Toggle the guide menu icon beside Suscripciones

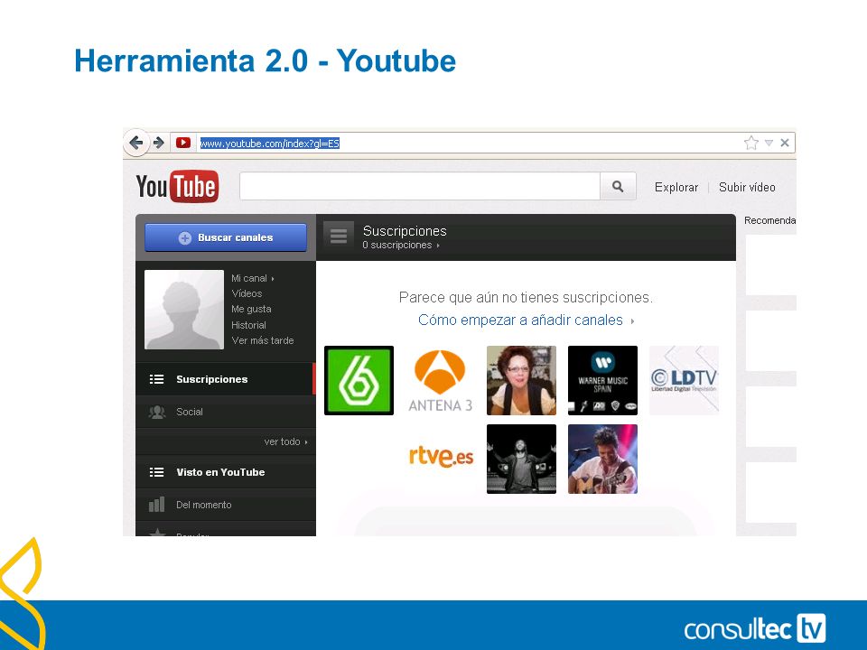pyautogui.click(x=339, y=237)
